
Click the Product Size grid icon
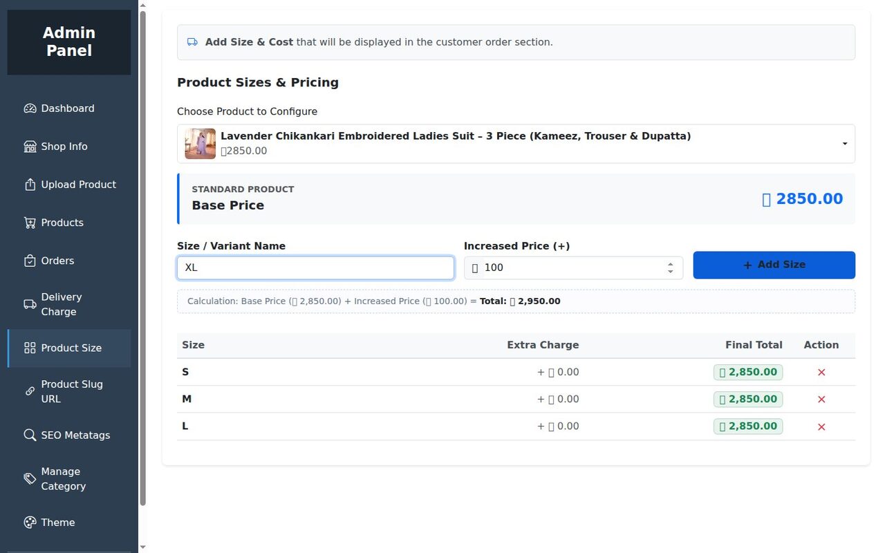pos(30,348)
